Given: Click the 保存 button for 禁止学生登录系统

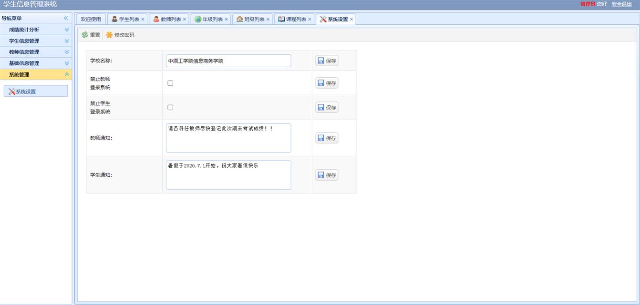Looking at the screenshot, I should coord(327,107).
